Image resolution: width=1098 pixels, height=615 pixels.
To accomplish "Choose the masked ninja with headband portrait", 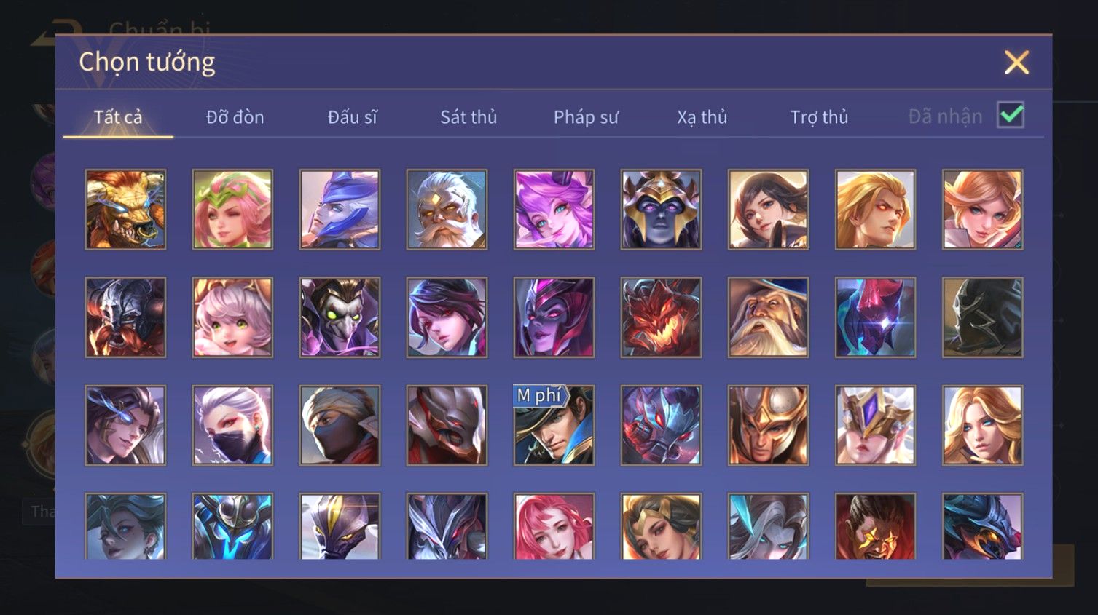I will tap(340, 425).
